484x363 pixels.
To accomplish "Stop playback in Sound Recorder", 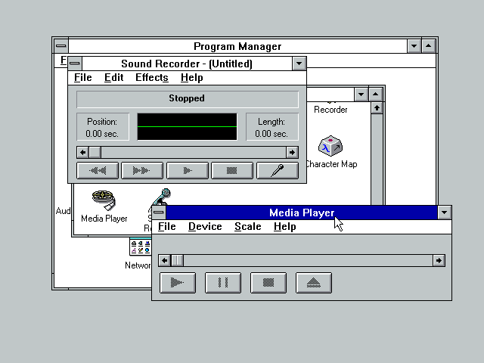I will click(232, 170).
